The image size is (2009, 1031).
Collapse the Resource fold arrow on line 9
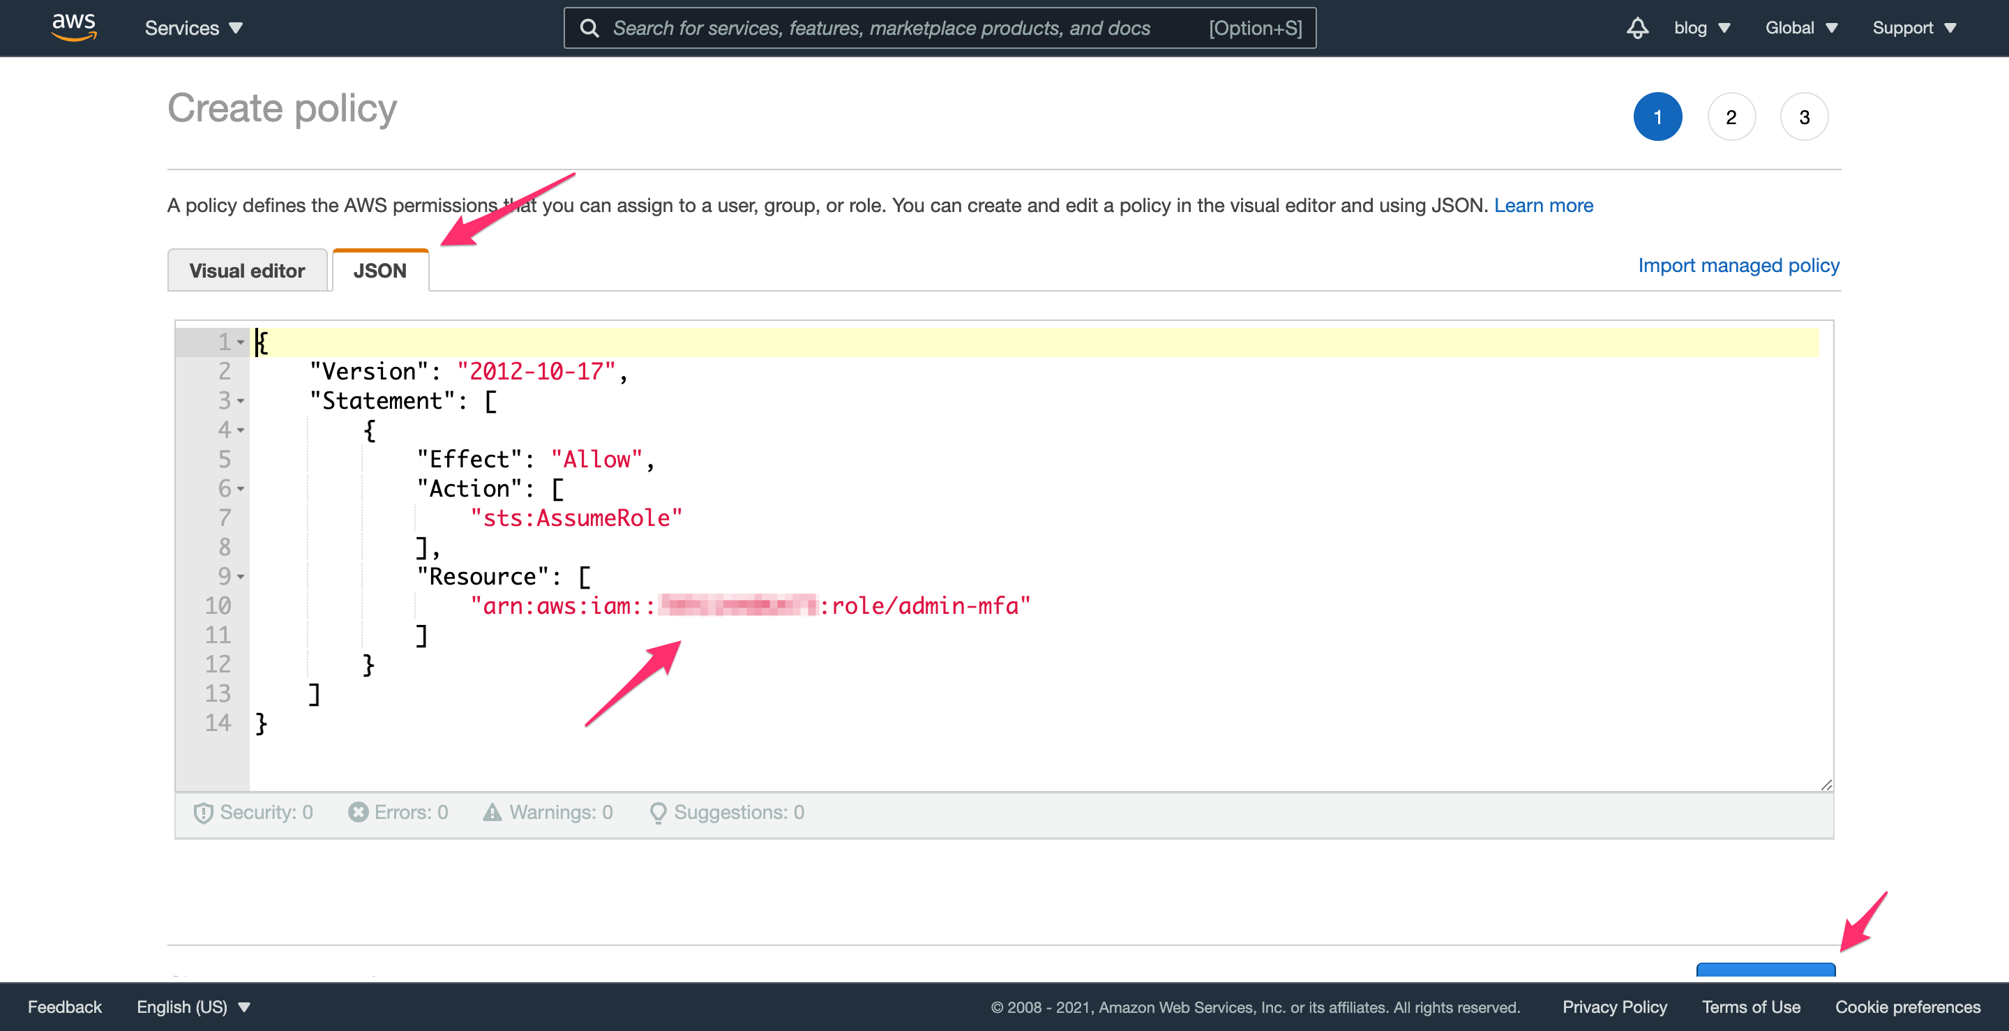(241, 577)
